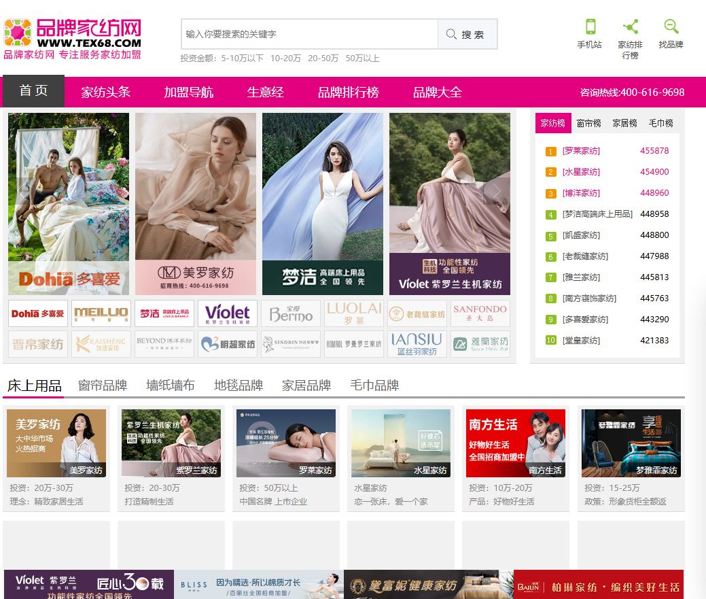
Task: Open the 南方生活 brand thumbnail
Action: (x=516, y=443)
